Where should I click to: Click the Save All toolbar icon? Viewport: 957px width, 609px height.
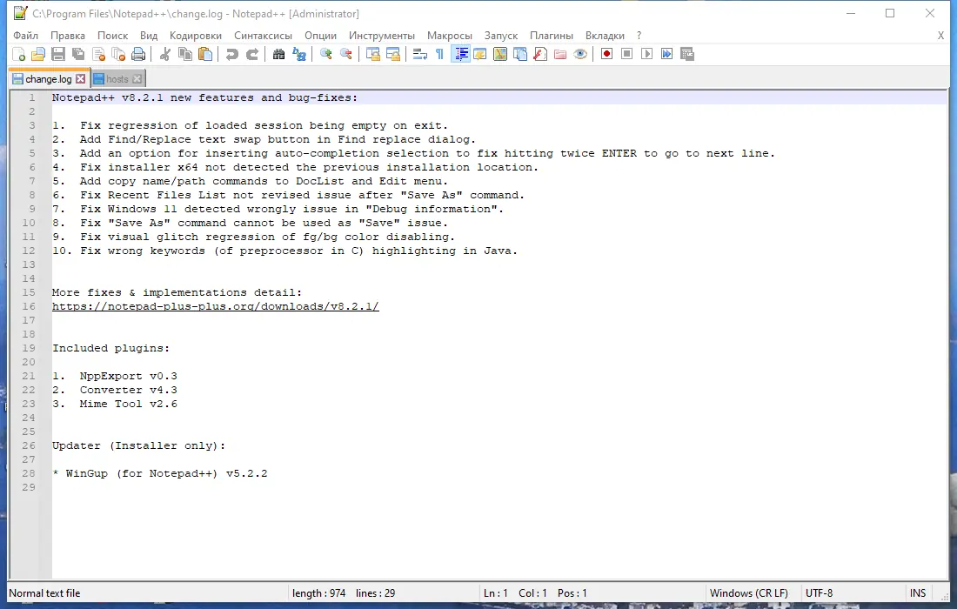coord(78,54)
